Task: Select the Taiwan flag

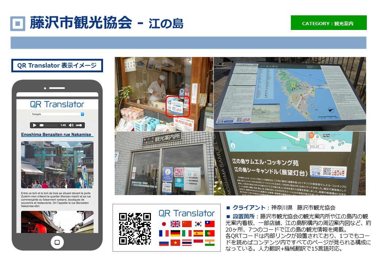Action: 210,224
